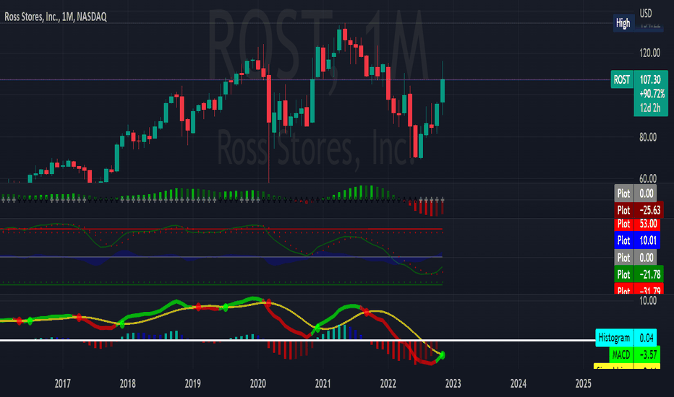674x397 pixels.
Task: Click the chart title Ross Stores, Inc., 1M, NASDAQ
Action: [56, 17]
